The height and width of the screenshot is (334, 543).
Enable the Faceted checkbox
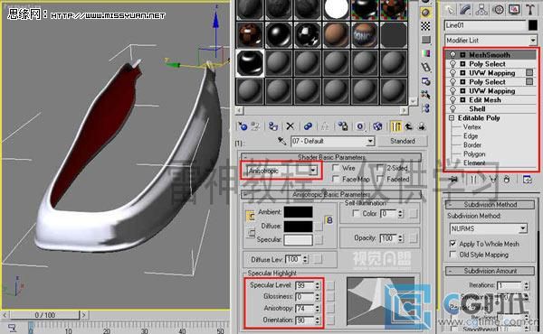coord(380,179)
